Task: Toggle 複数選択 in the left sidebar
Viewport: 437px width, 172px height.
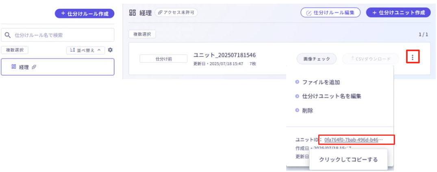Action: click(x=15, y=50)
